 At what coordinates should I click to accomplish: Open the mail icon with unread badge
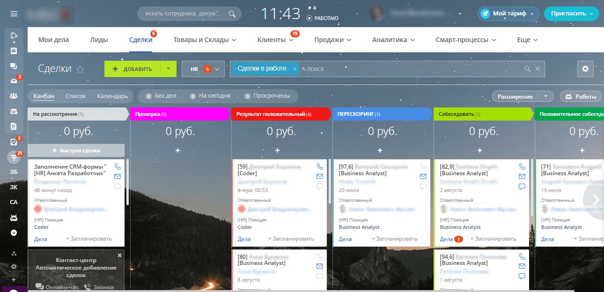point(14,80)
